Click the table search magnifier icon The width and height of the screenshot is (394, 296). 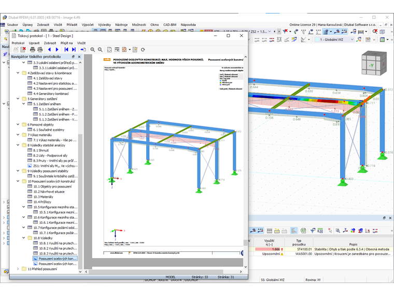(338, 231)
